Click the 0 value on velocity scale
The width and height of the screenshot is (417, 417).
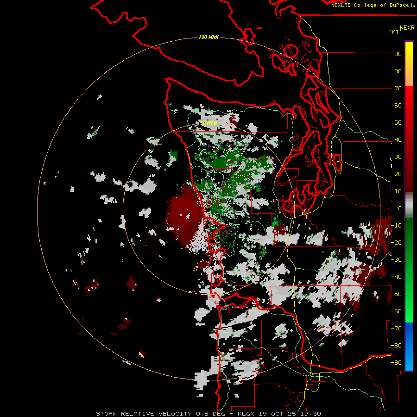400,208
